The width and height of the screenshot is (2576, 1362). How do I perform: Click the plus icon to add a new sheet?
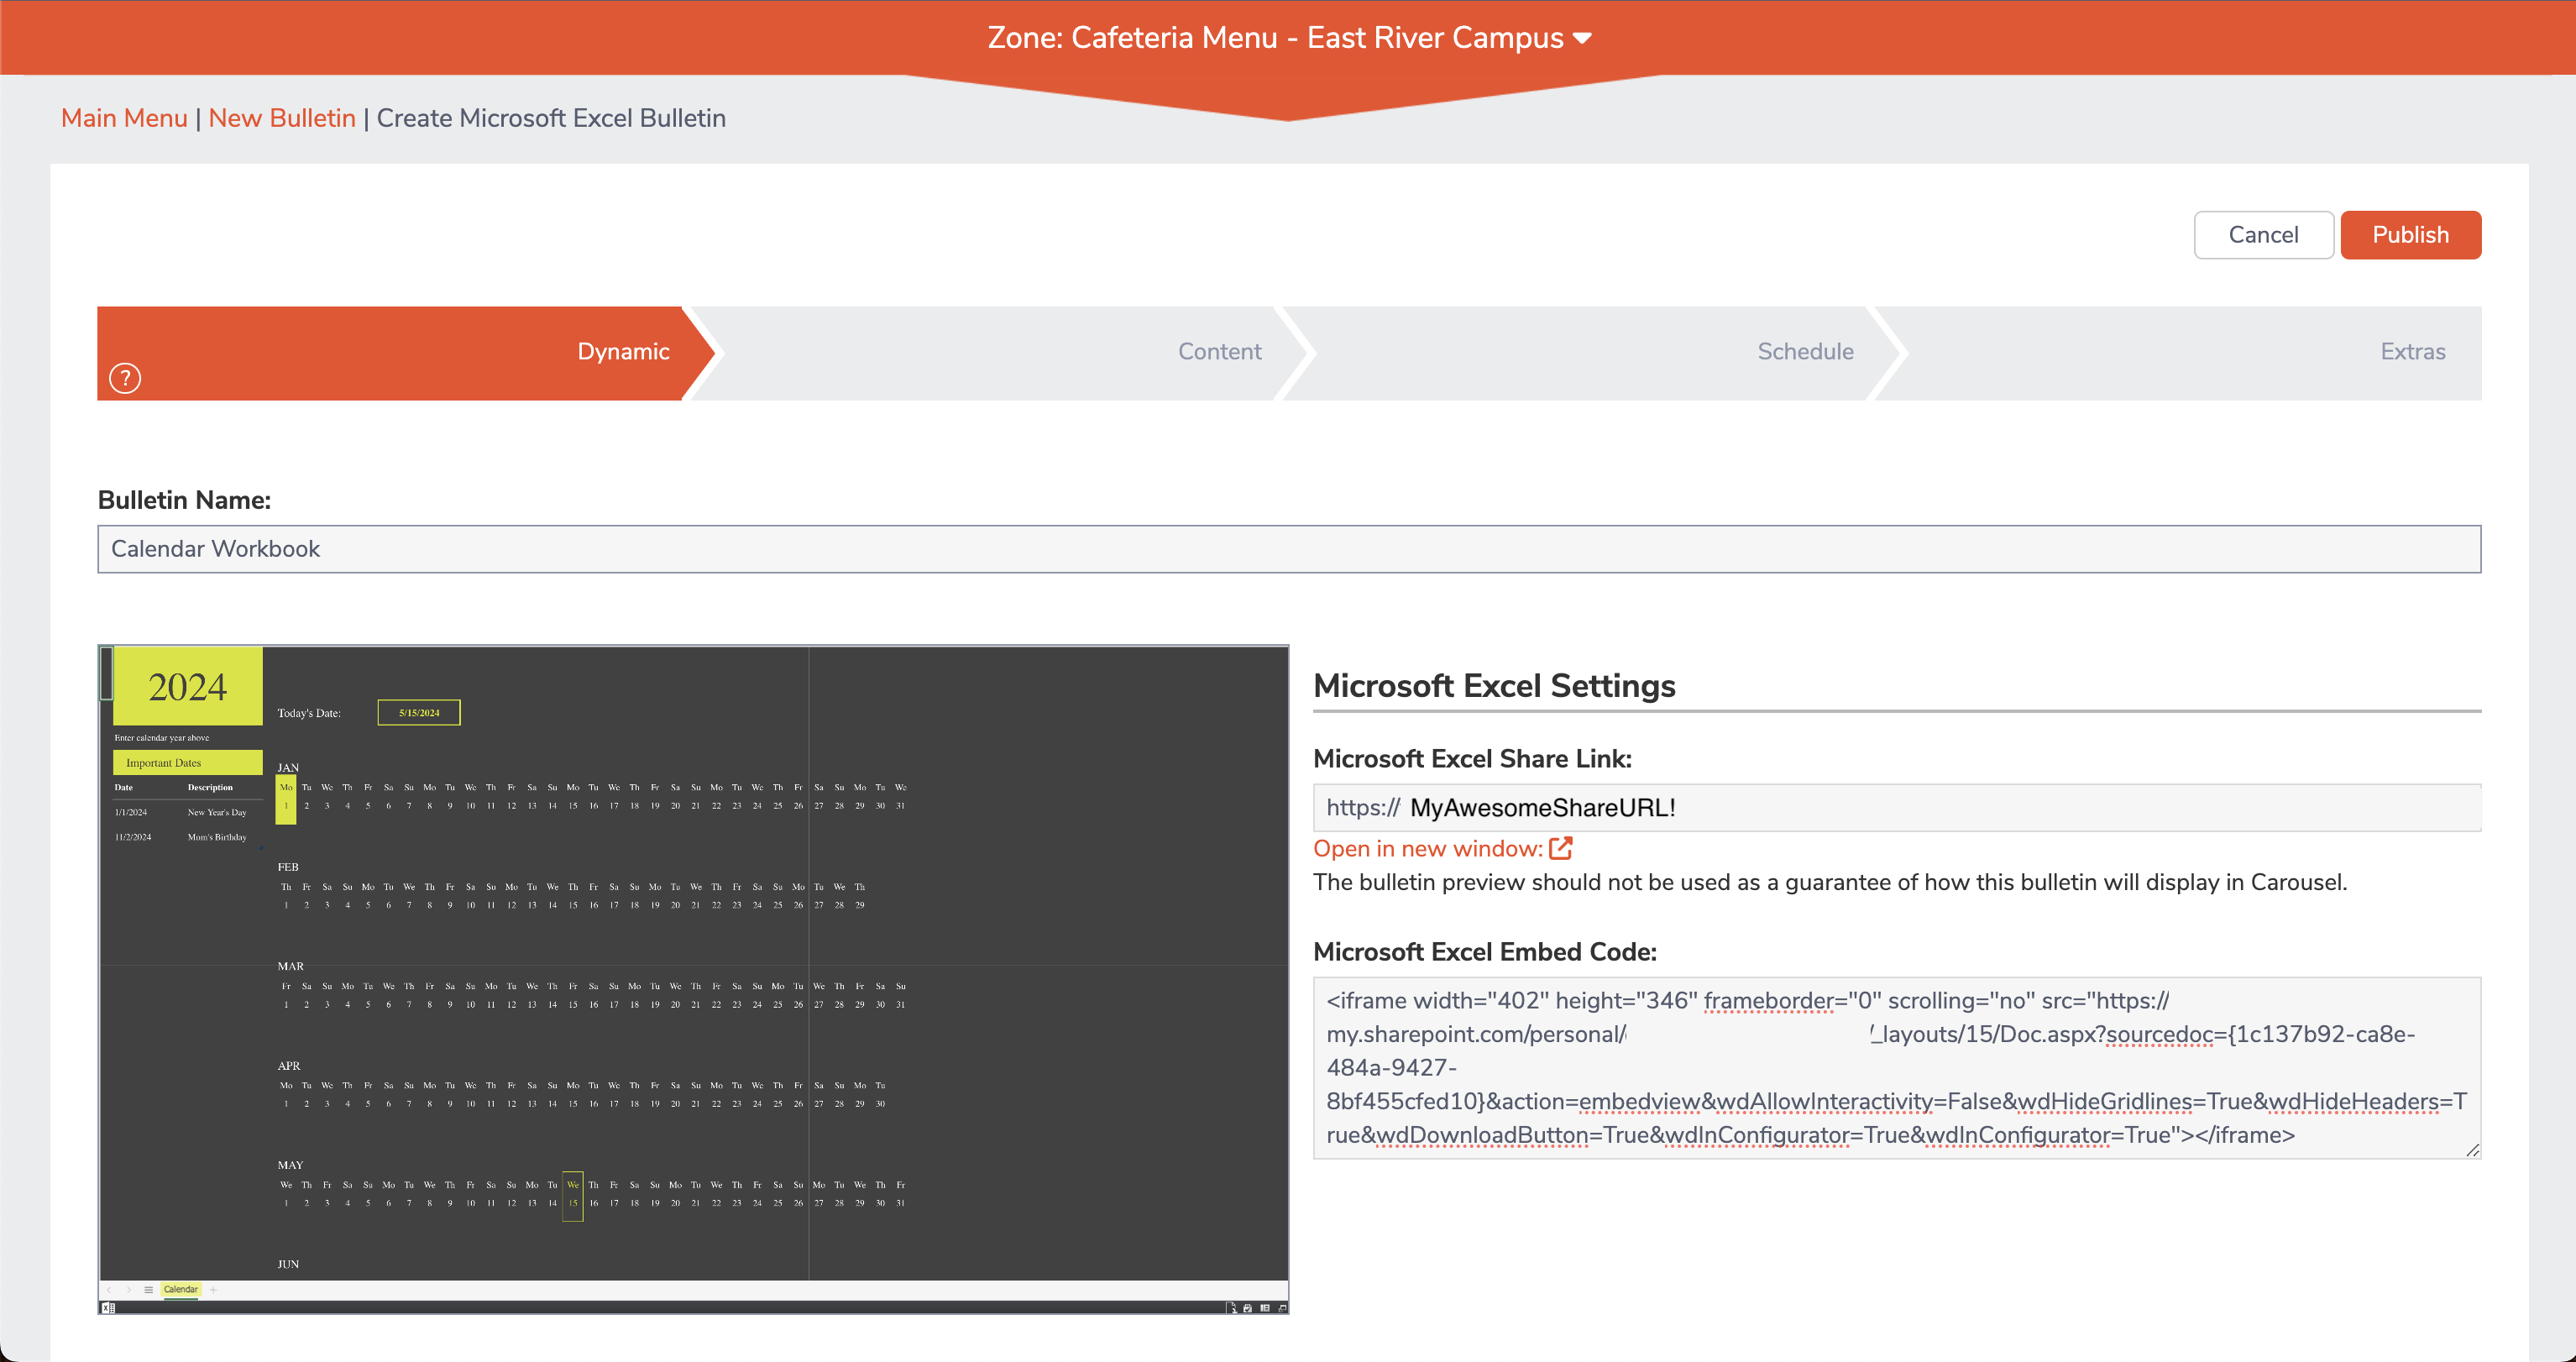[x=214, y=1290]
